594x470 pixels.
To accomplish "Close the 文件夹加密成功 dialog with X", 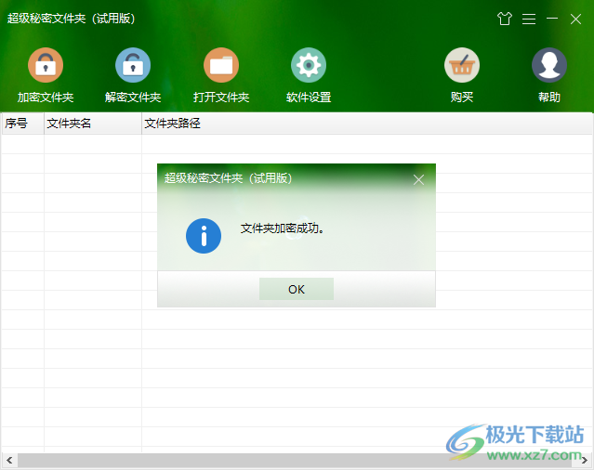I will pos(418,180).
